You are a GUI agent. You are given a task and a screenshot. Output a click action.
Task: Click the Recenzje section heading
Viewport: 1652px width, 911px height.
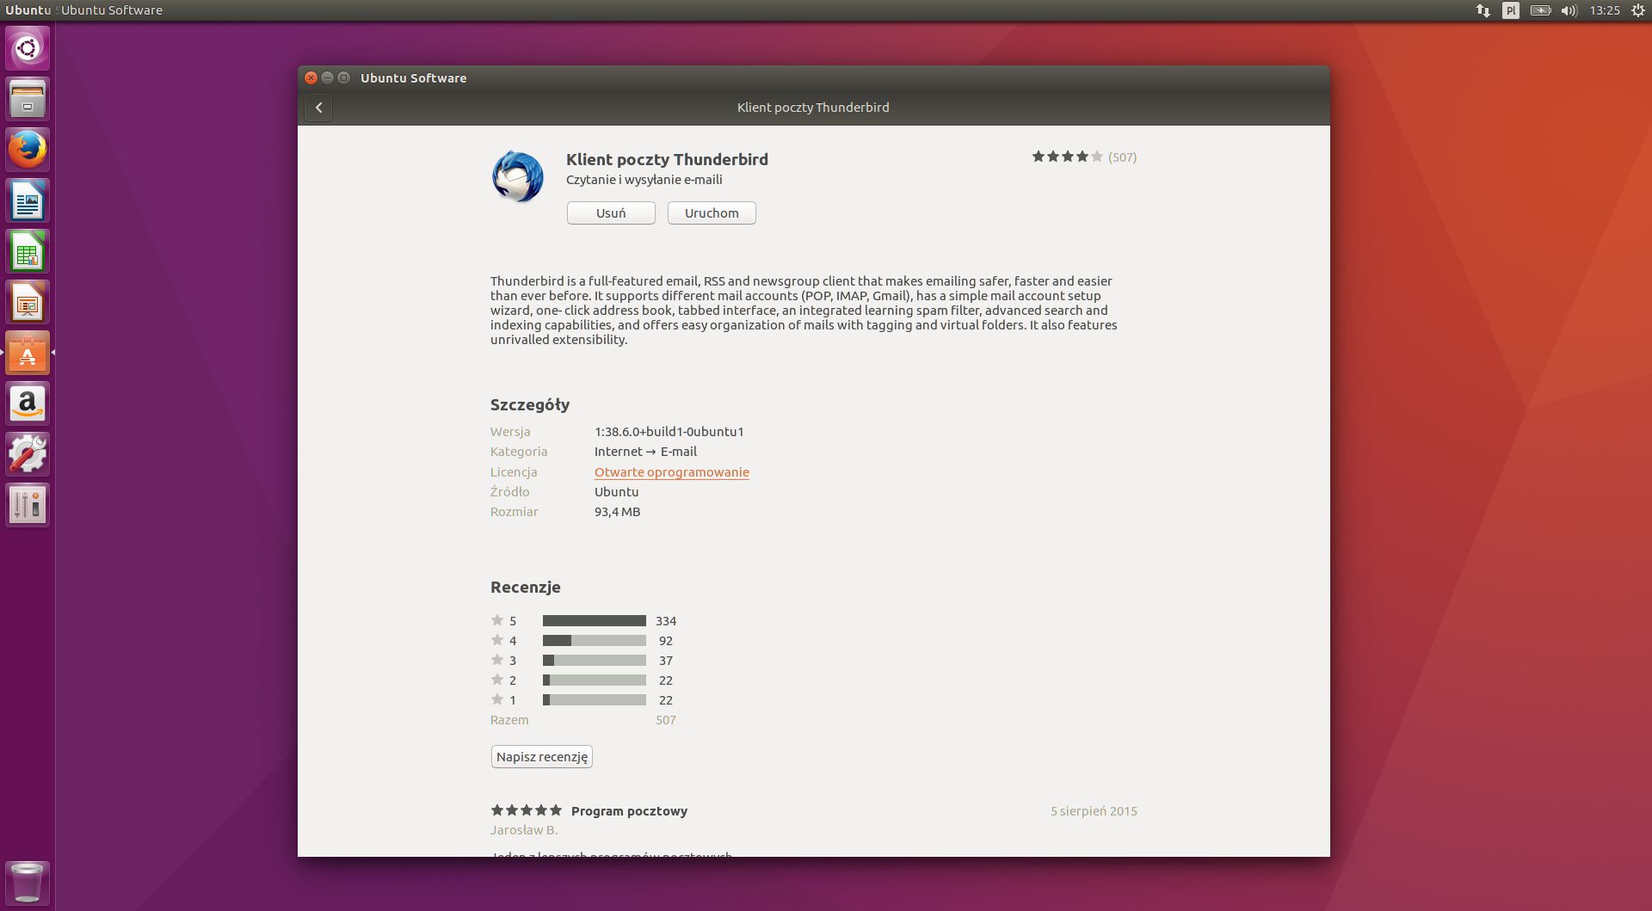click(526, 588)
